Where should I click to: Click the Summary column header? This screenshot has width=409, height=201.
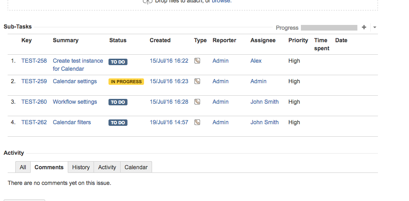coord(65,40)
